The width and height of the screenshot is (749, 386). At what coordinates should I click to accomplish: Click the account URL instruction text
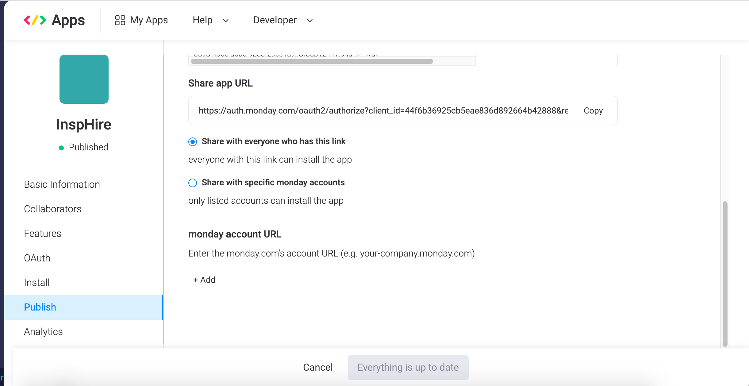click(332, 253)
